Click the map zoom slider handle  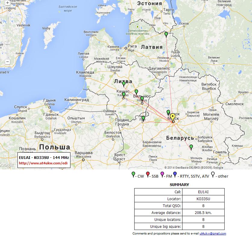coord(8,43)
